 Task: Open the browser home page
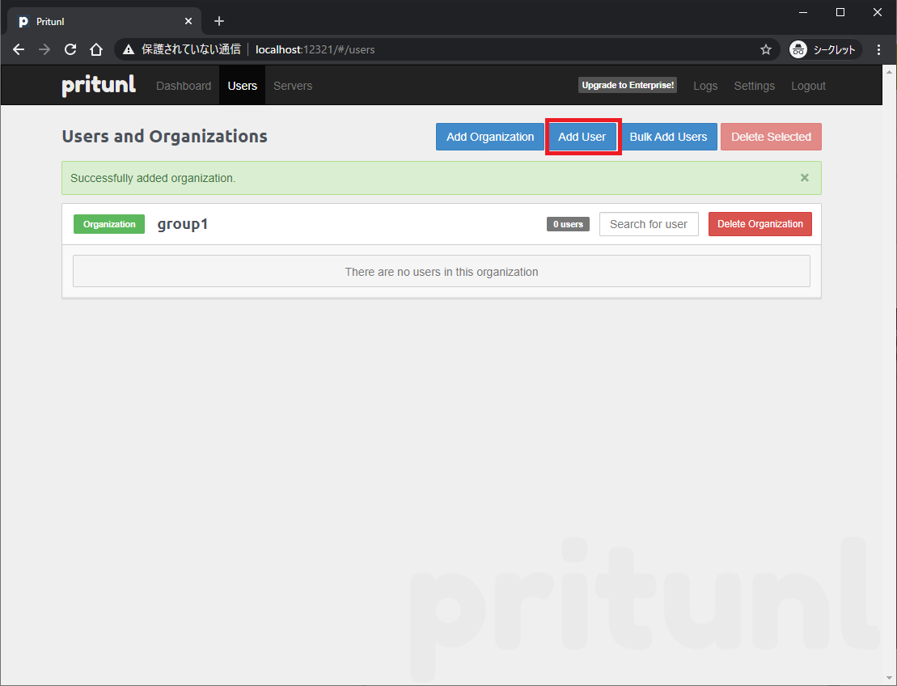point(96,50)
